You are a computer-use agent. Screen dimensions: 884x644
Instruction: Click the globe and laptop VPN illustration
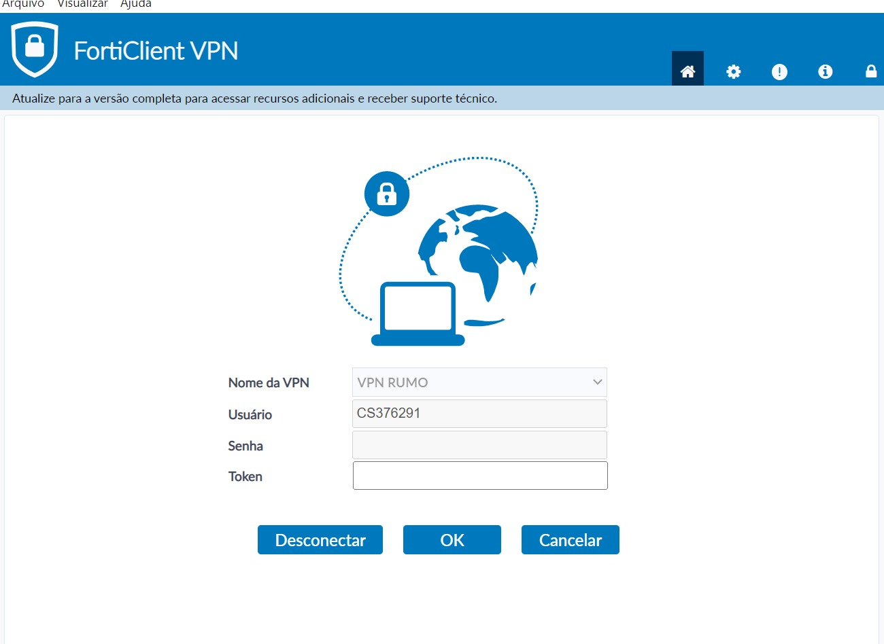click(x=439, y=251)
